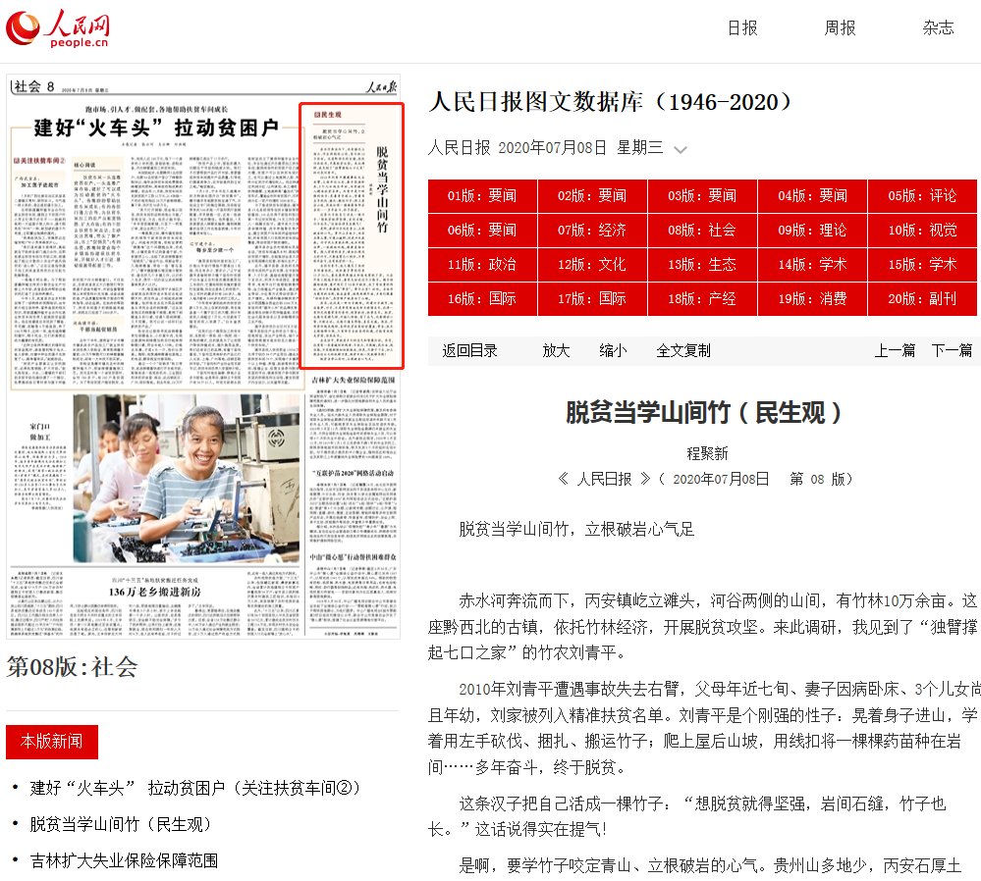Viewport: 981px width, 881px height.
Task: Click the article title 脱贫当学山间竹（民生观）
Action: pos(704,413)
